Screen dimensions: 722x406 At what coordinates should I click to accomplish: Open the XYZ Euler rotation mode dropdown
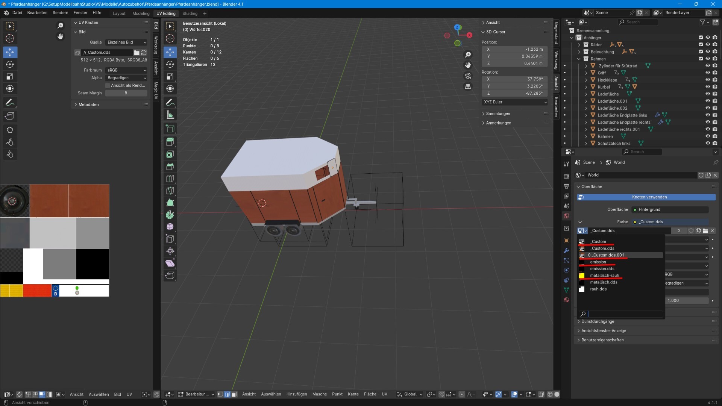pos(515,102)
